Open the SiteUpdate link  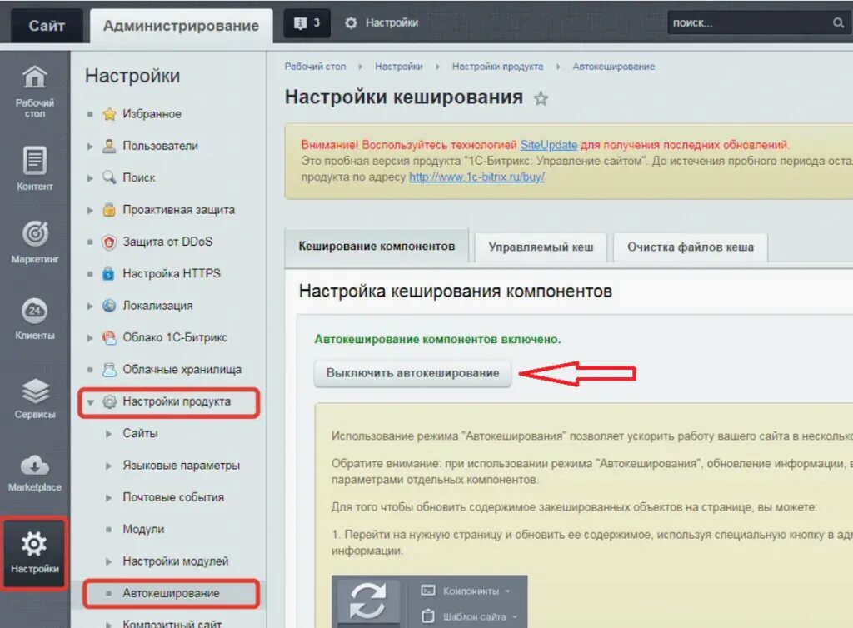pos(548,145)
